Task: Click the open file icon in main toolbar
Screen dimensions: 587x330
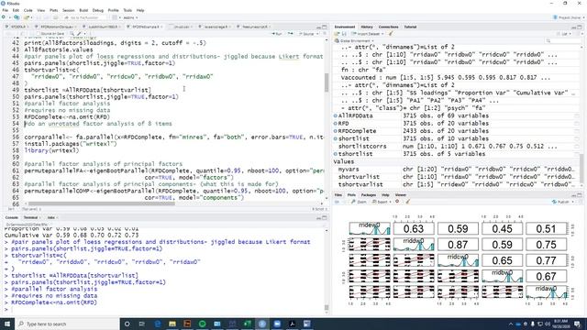Action: click(27, 17)
